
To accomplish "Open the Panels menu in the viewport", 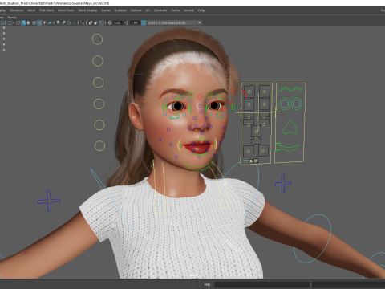I will pyautogui.click(x=12, y=18).
